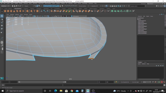The height and width of the screenshot is (93, 166).
Task: Click the Bridge shelf icon
Action: 77,11
